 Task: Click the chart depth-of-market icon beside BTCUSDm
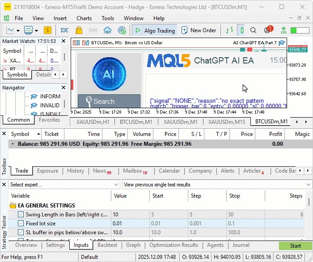pos(85,43)
